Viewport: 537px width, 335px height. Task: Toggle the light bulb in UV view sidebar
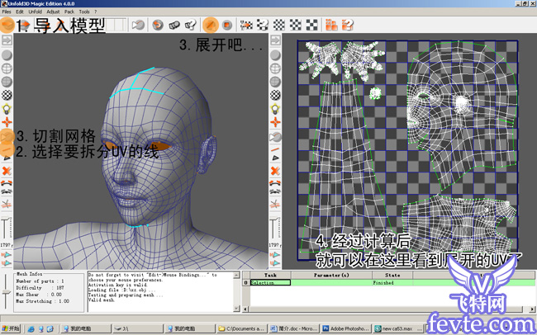275,109
